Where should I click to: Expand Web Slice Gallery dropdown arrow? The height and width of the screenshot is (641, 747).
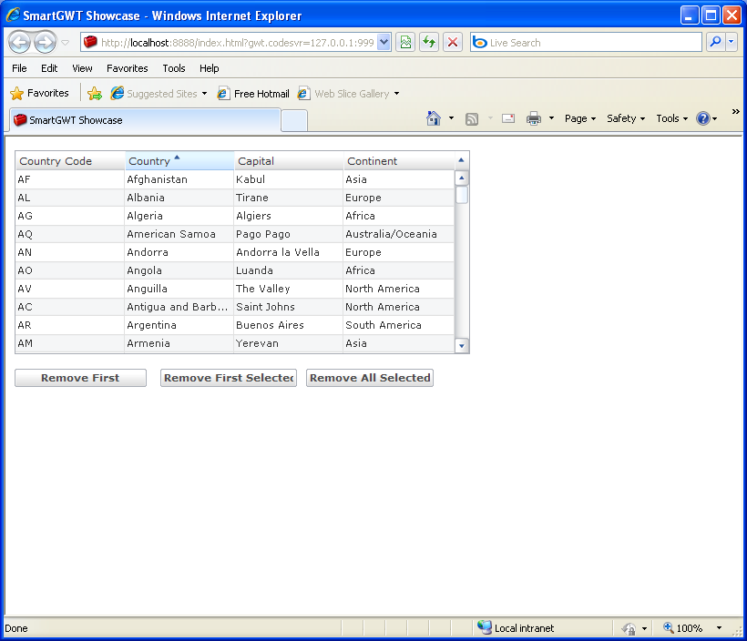396,94
